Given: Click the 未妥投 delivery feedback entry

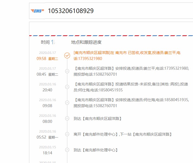Looking at the screenshot, I should pyautogui.click(x=131, y=87).
